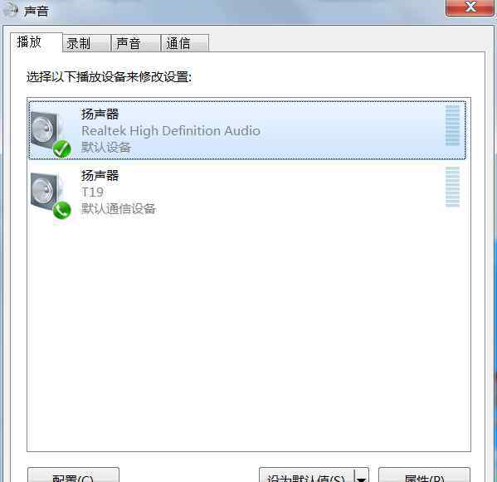The image size is (497, 482).
Task: Click the T19 device volume level meter
Action: (x=452, y=187)
